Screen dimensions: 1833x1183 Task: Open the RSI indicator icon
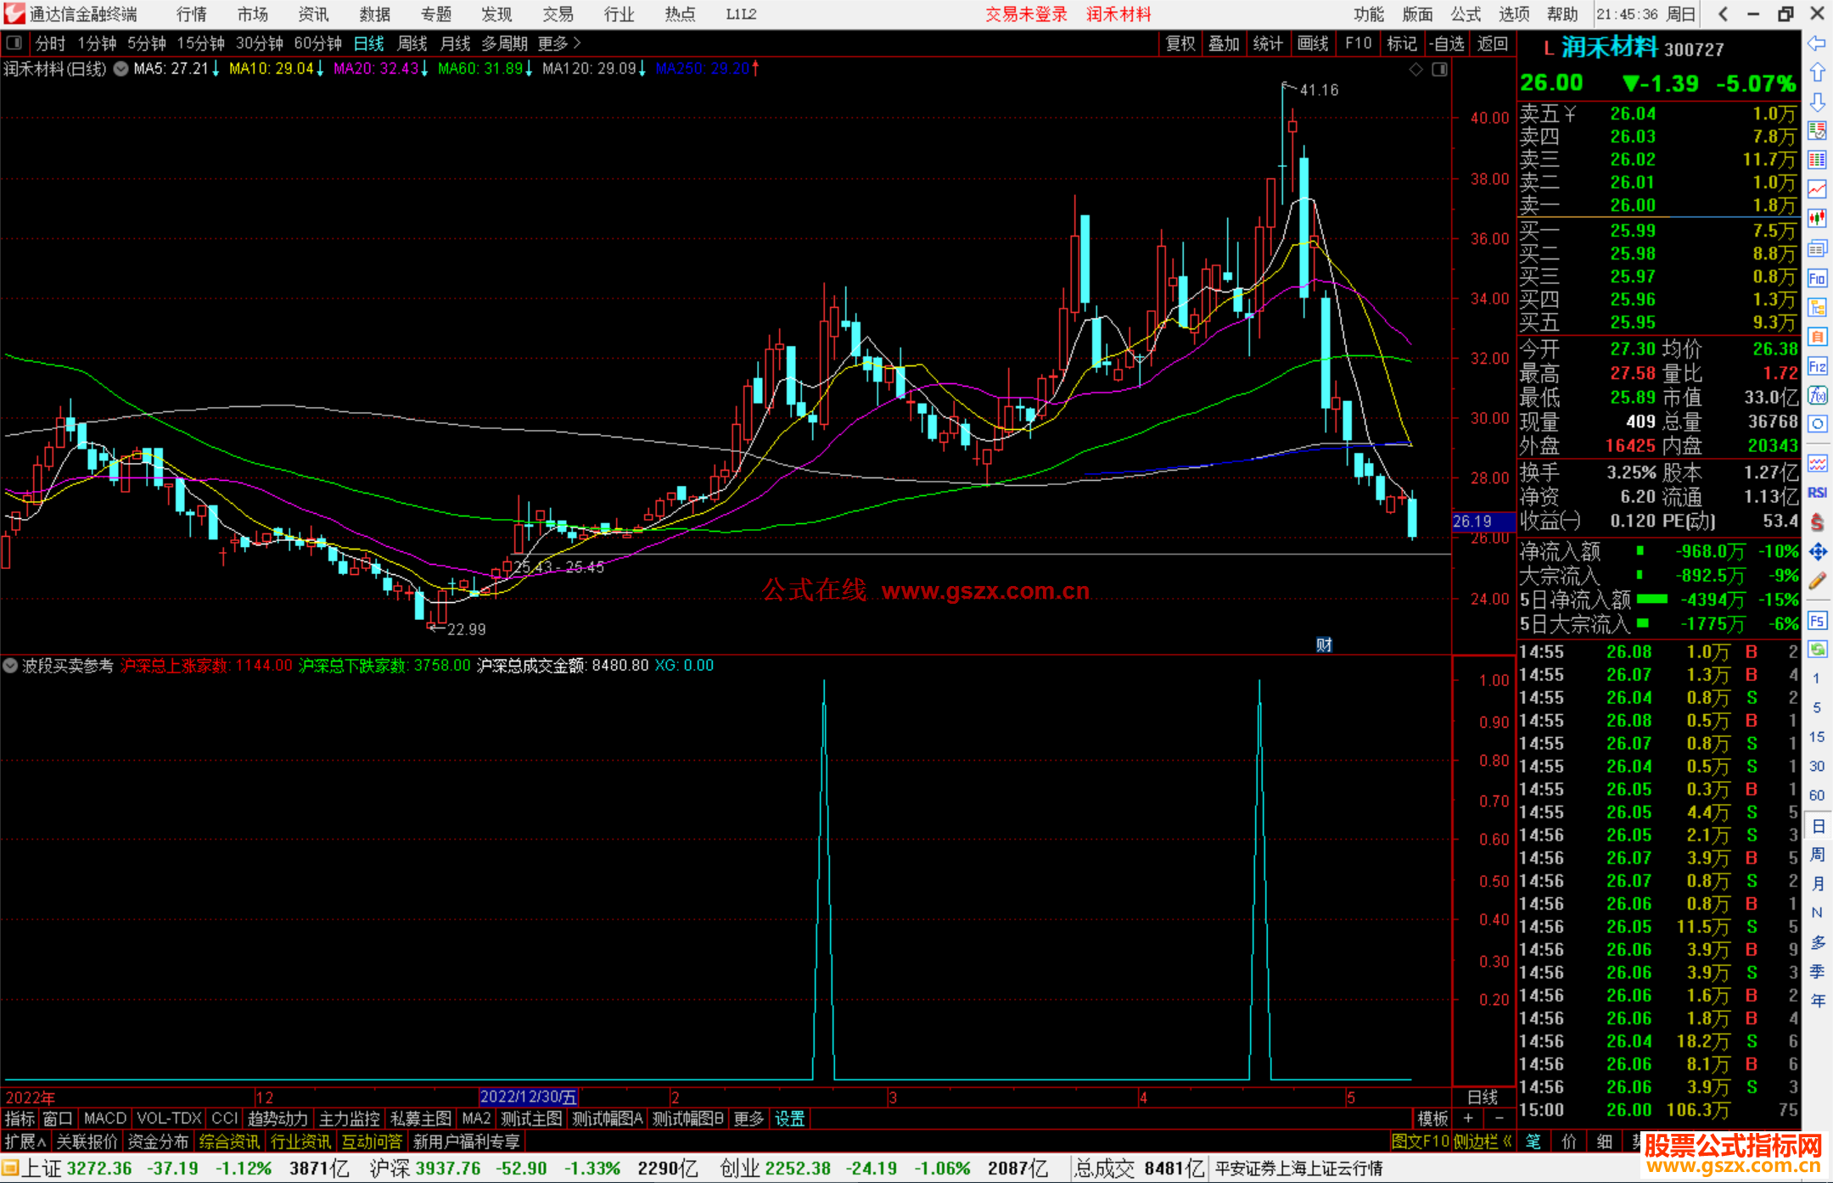[1817, 493]
